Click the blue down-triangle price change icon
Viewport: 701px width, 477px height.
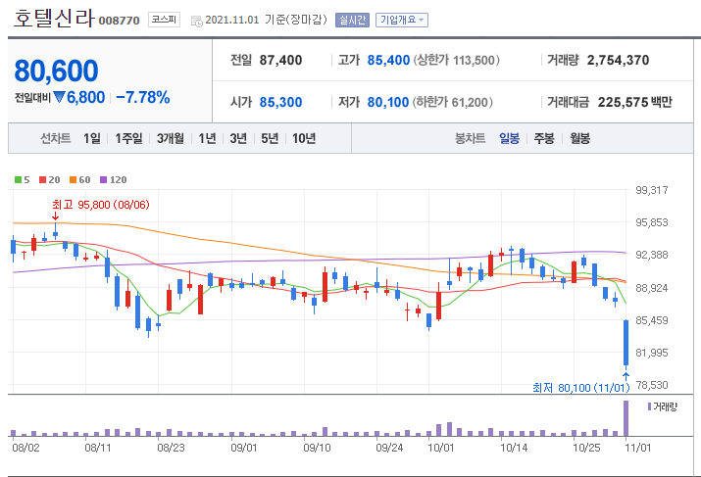(59, 97)
